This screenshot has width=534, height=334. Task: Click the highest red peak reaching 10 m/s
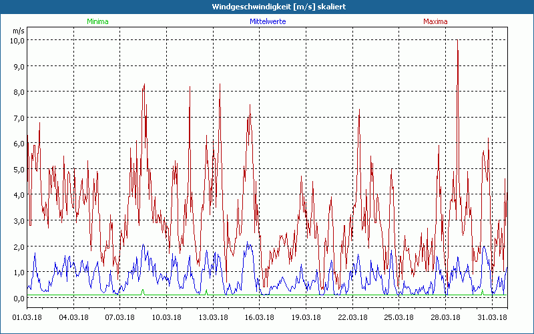[457, 41]
